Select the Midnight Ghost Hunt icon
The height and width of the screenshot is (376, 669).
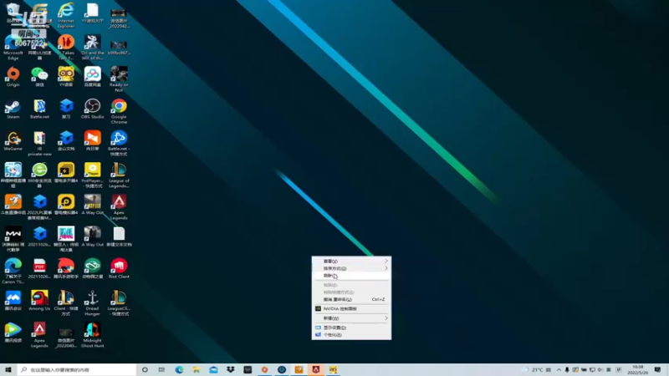tap(93, 335)
